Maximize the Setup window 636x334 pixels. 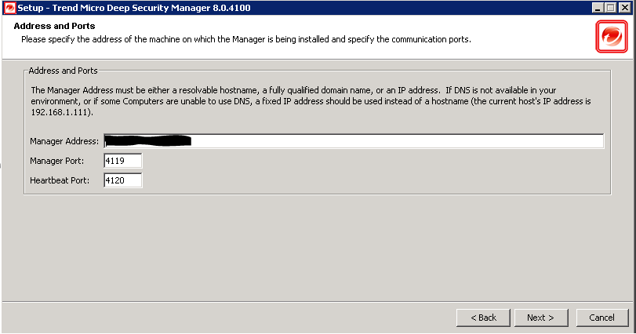coord(611,8)
